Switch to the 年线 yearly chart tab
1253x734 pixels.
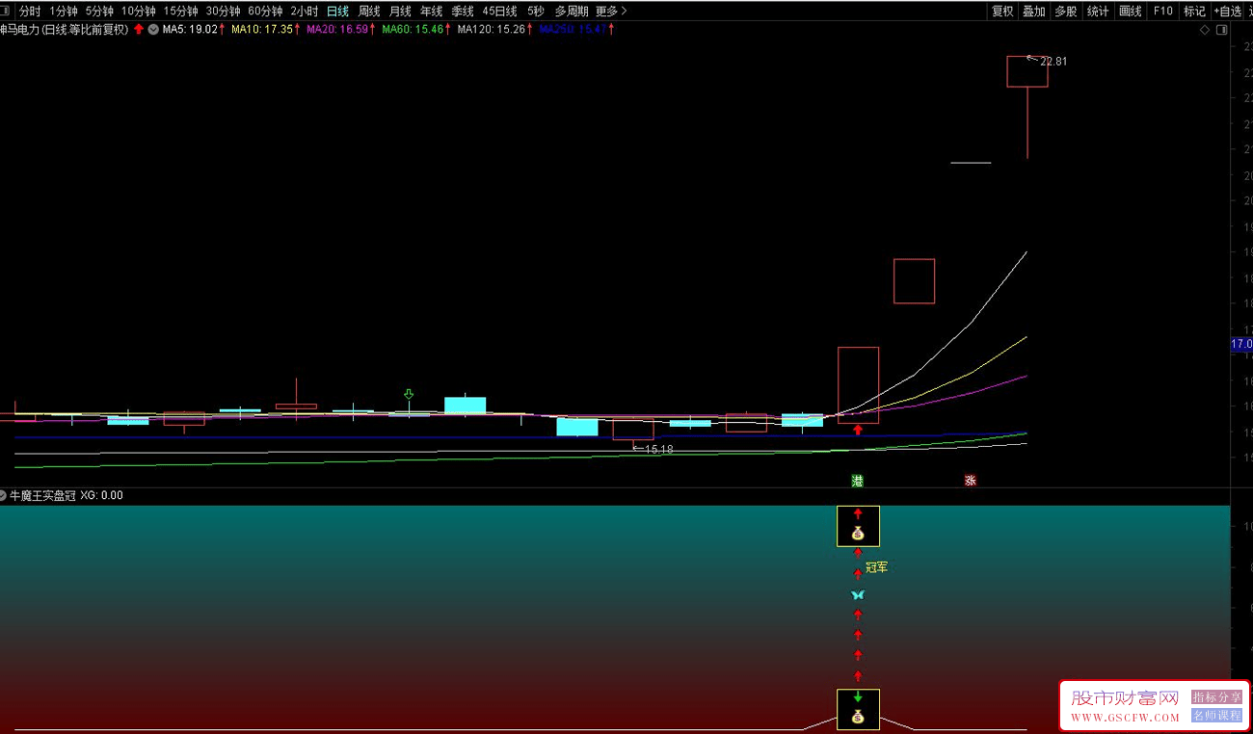pyautogui.click(x=431, y=12)
